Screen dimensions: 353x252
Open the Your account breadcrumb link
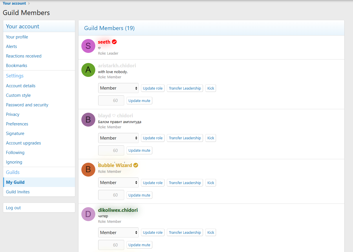(x=14, y=3)
